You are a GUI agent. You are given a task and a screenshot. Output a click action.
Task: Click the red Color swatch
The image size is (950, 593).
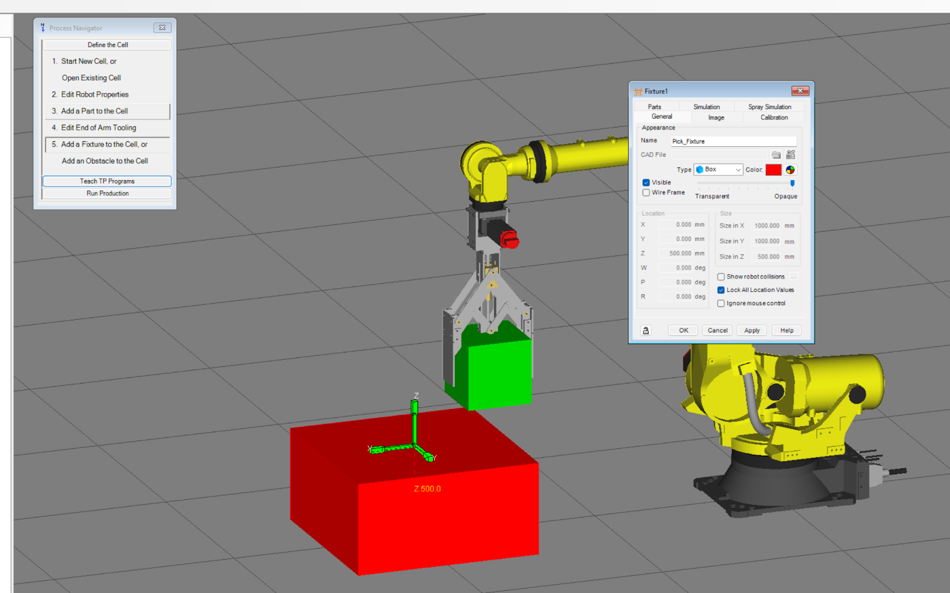(x=773, y=170)
